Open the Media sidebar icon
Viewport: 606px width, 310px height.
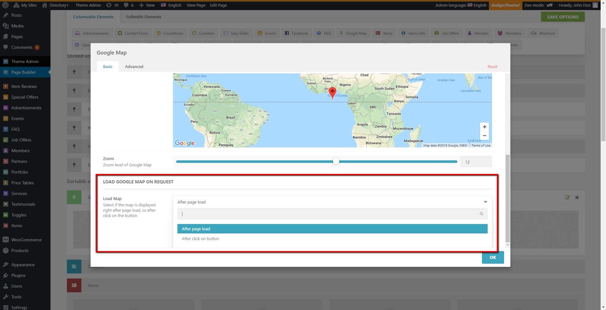coord(5,26)
